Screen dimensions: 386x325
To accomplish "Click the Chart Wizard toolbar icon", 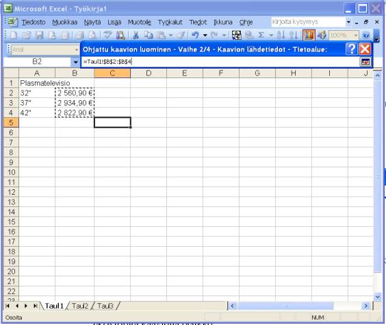I will 309,35.
